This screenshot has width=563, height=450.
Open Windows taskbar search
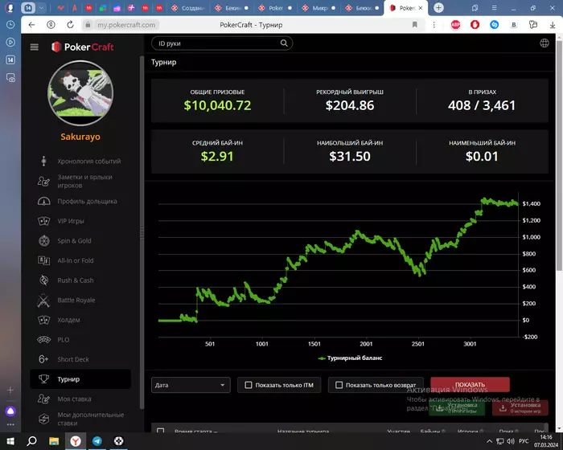[x=31, y=440]
